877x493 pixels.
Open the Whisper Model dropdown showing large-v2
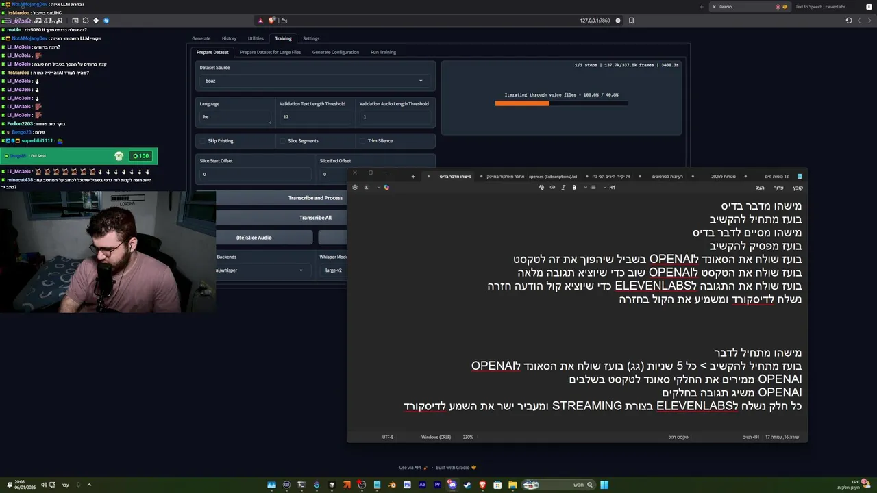tap(333, 270)
